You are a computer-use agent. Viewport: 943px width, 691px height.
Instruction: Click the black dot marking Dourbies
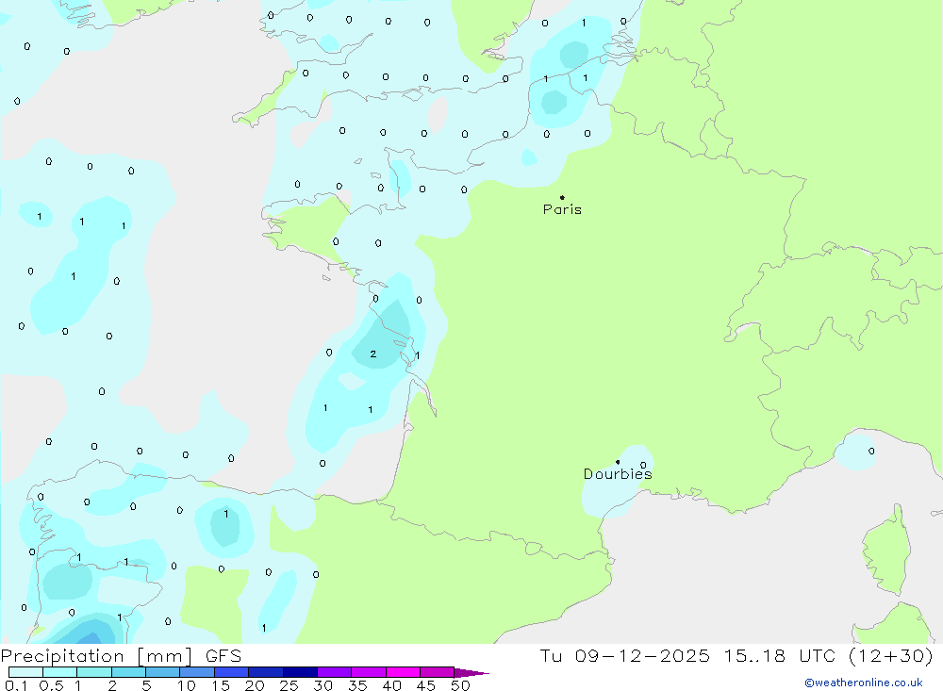[618, 462]
